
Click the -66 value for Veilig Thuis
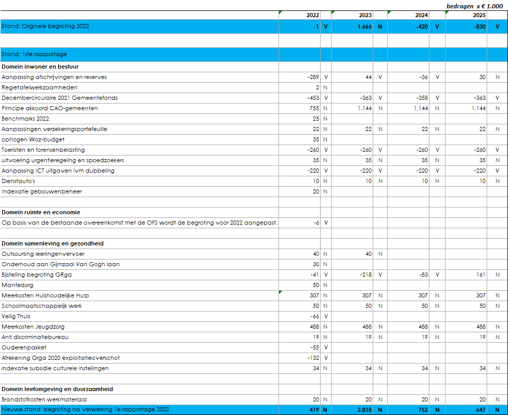pos(314,316)
